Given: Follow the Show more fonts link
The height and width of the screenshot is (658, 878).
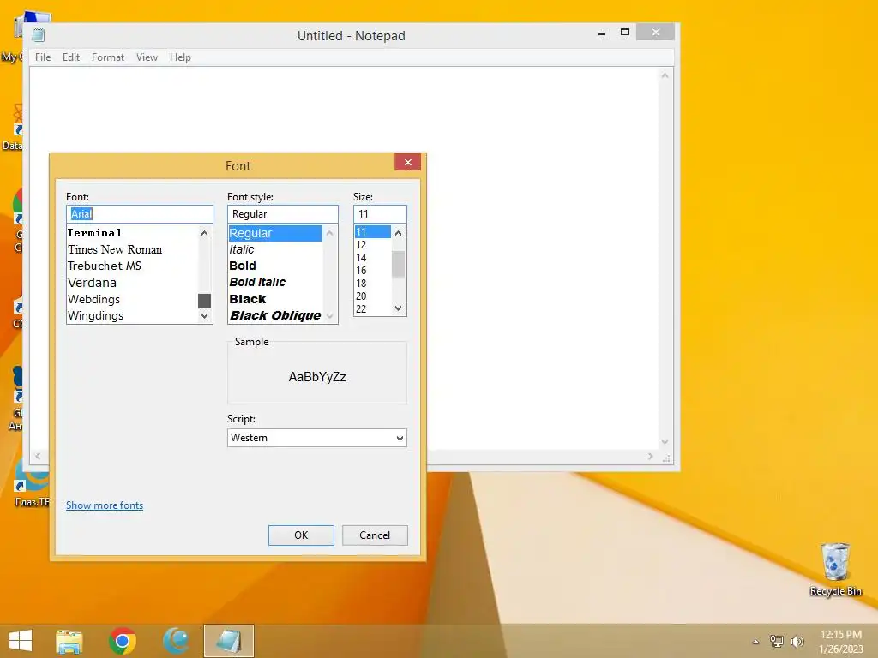Looking at the screenshot, I should coord(105,505).
